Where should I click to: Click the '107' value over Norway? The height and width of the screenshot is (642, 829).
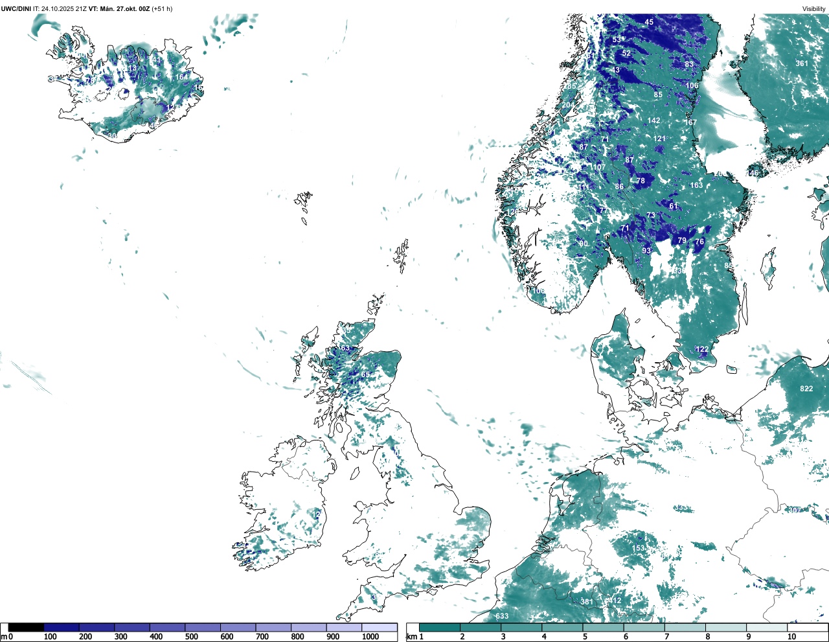[599, 167]
